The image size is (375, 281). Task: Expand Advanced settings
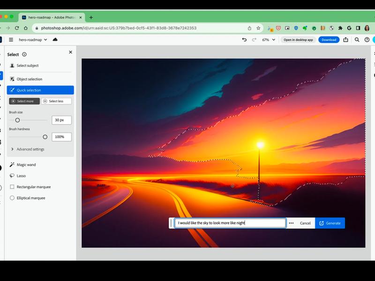28,149
